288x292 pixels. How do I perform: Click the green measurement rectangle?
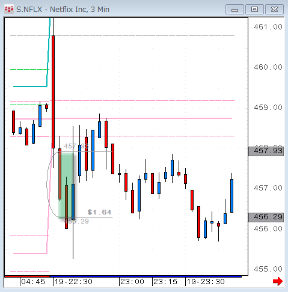tap(66, 185)
